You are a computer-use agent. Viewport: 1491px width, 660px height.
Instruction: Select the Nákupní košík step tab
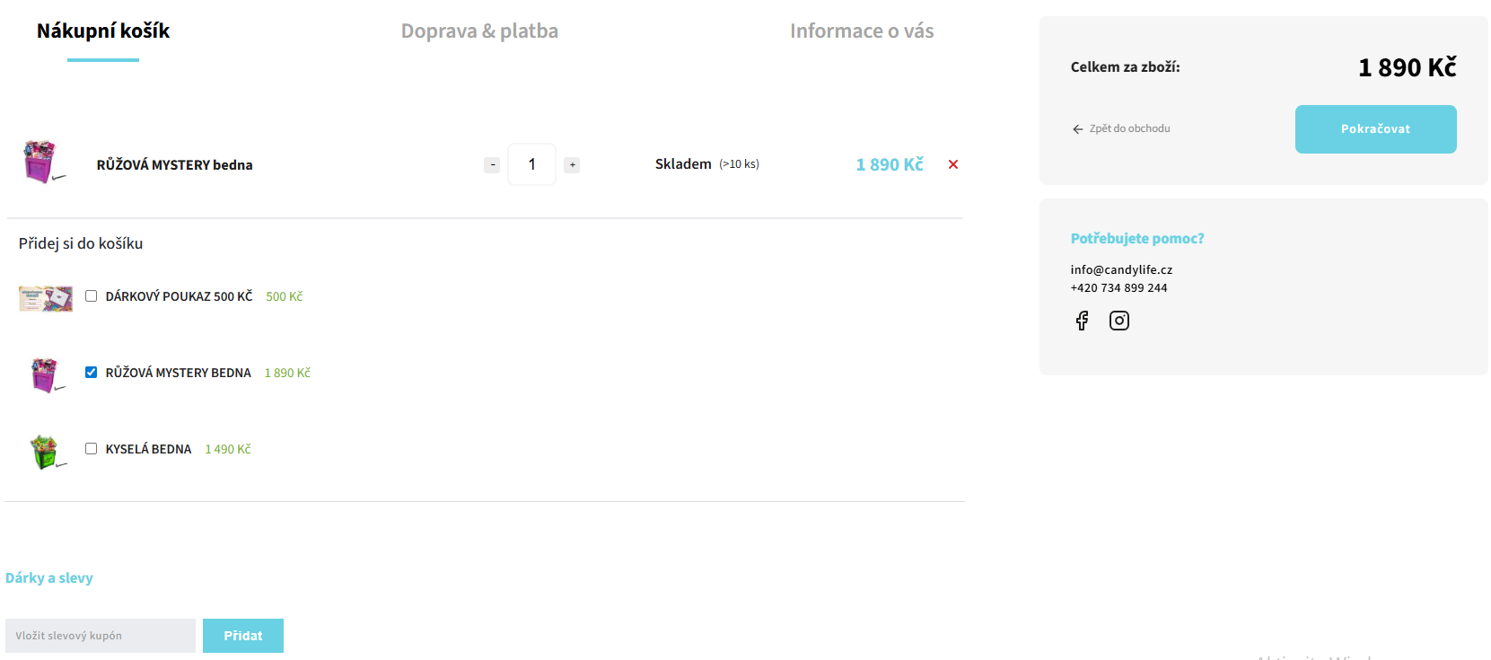tap(103, 31)
